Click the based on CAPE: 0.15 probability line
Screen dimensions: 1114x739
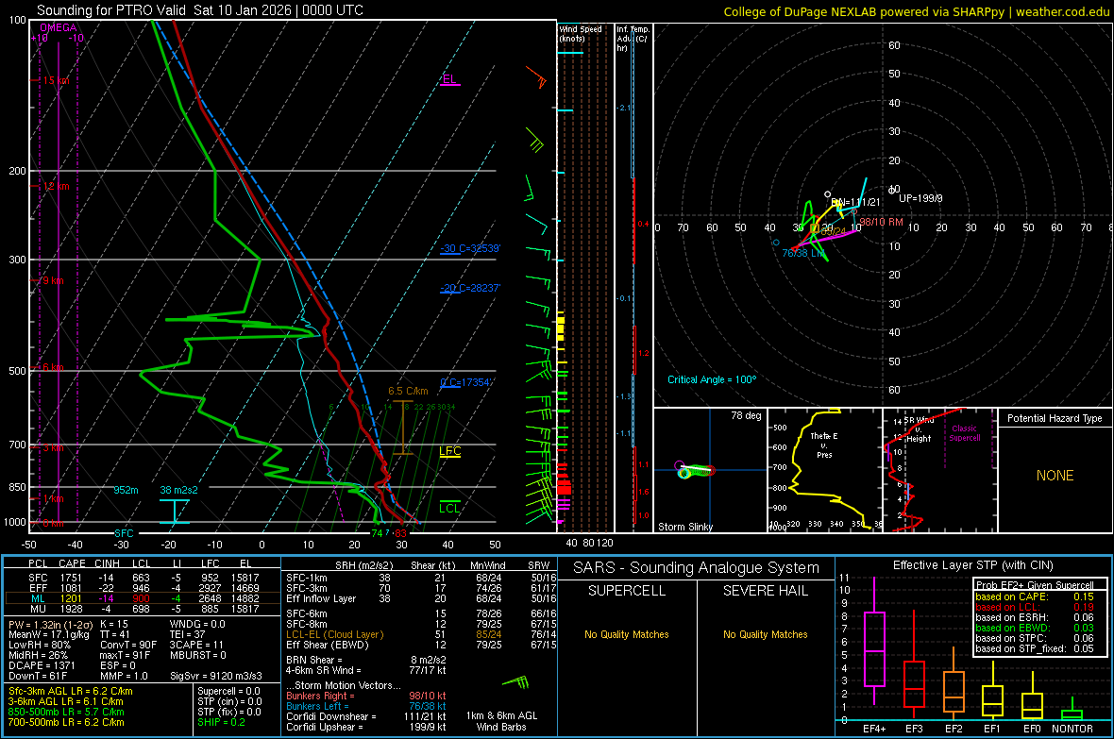click(1035, 596)
